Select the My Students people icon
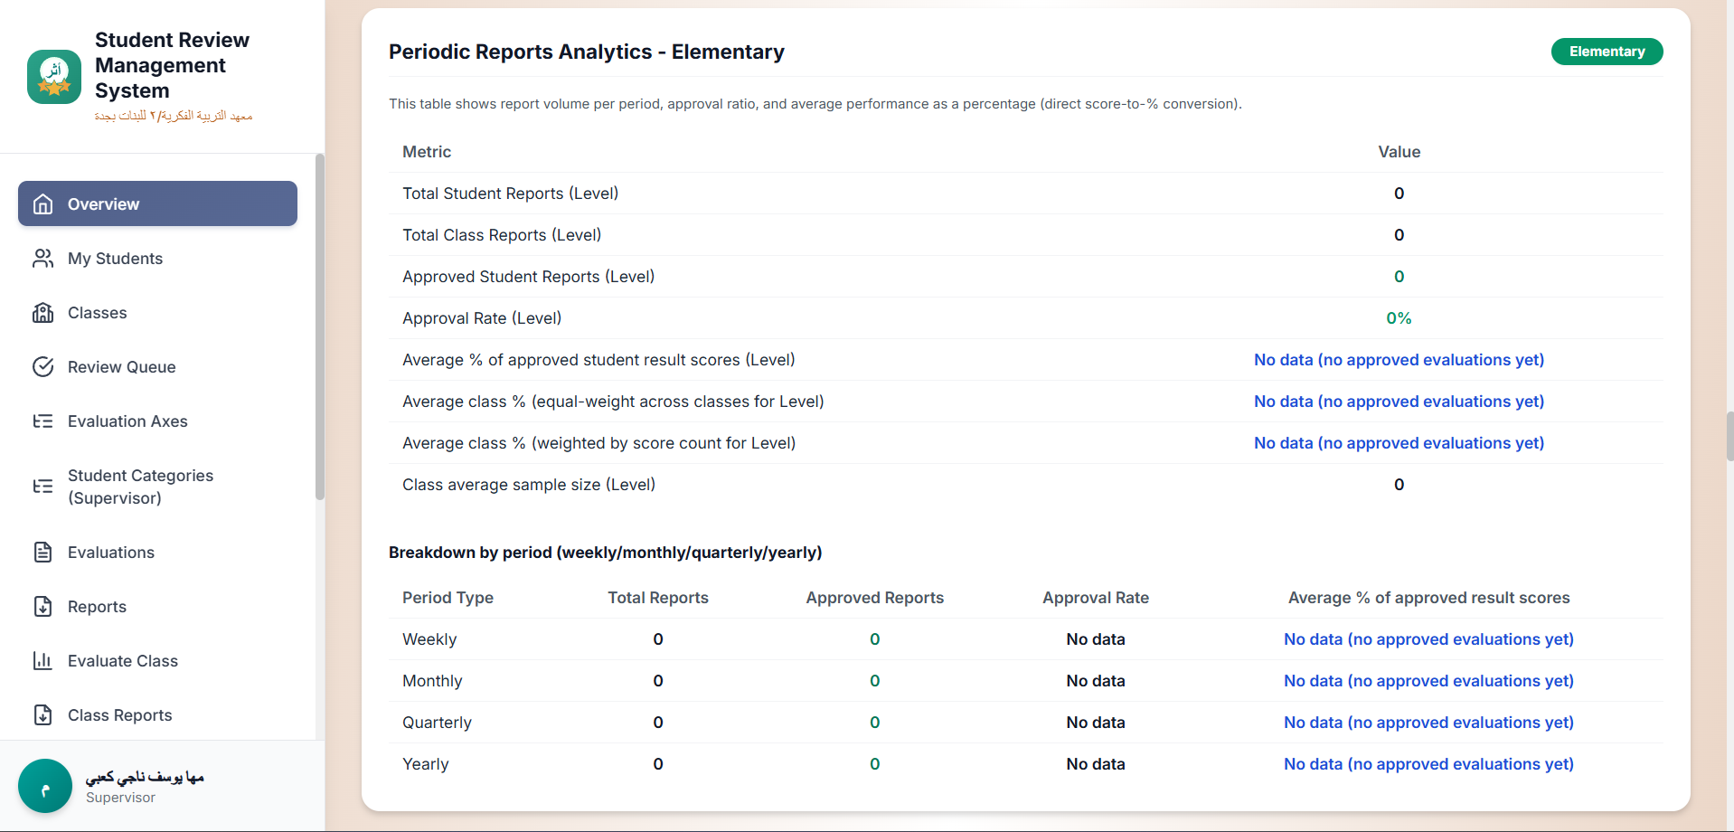The image size is (1734, 832). coord(42,258)
